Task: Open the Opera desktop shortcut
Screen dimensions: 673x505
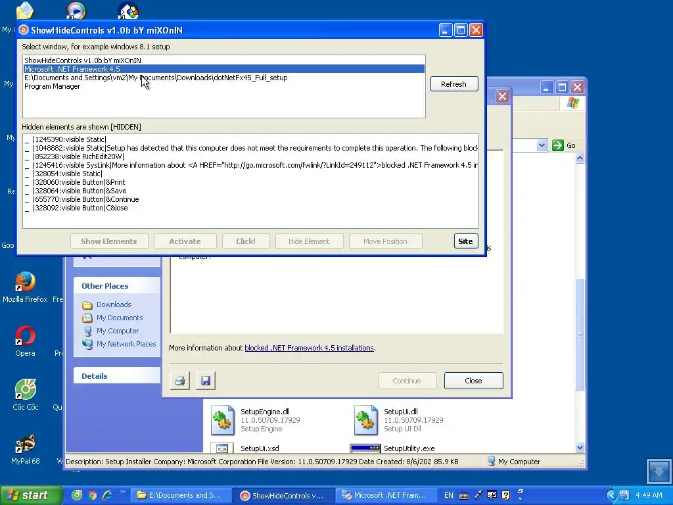Action: point(26,336)
